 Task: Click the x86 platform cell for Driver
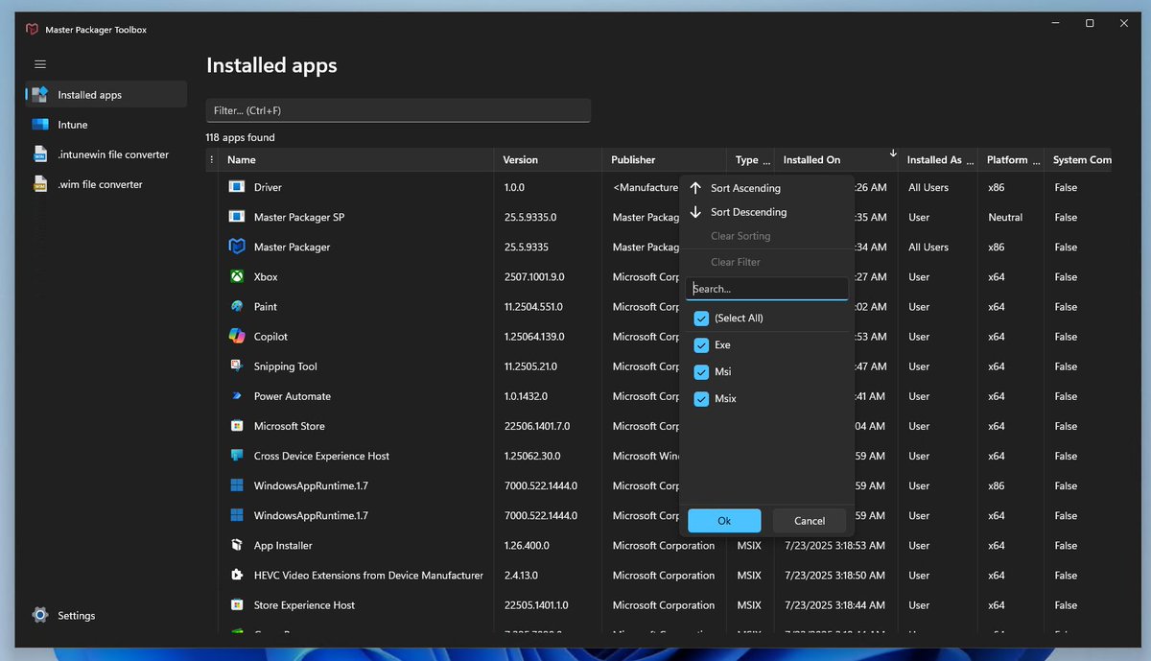tap(997, 188)
